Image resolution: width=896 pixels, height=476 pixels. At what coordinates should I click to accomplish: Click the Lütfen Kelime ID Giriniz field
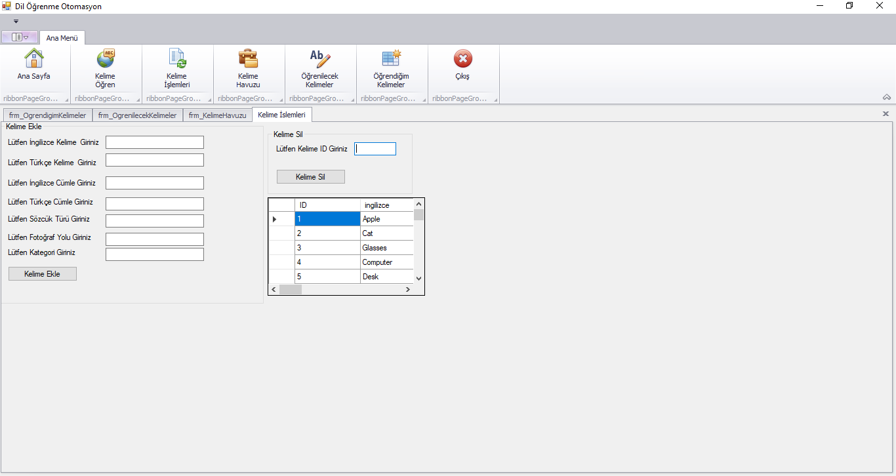pos(375,148)
